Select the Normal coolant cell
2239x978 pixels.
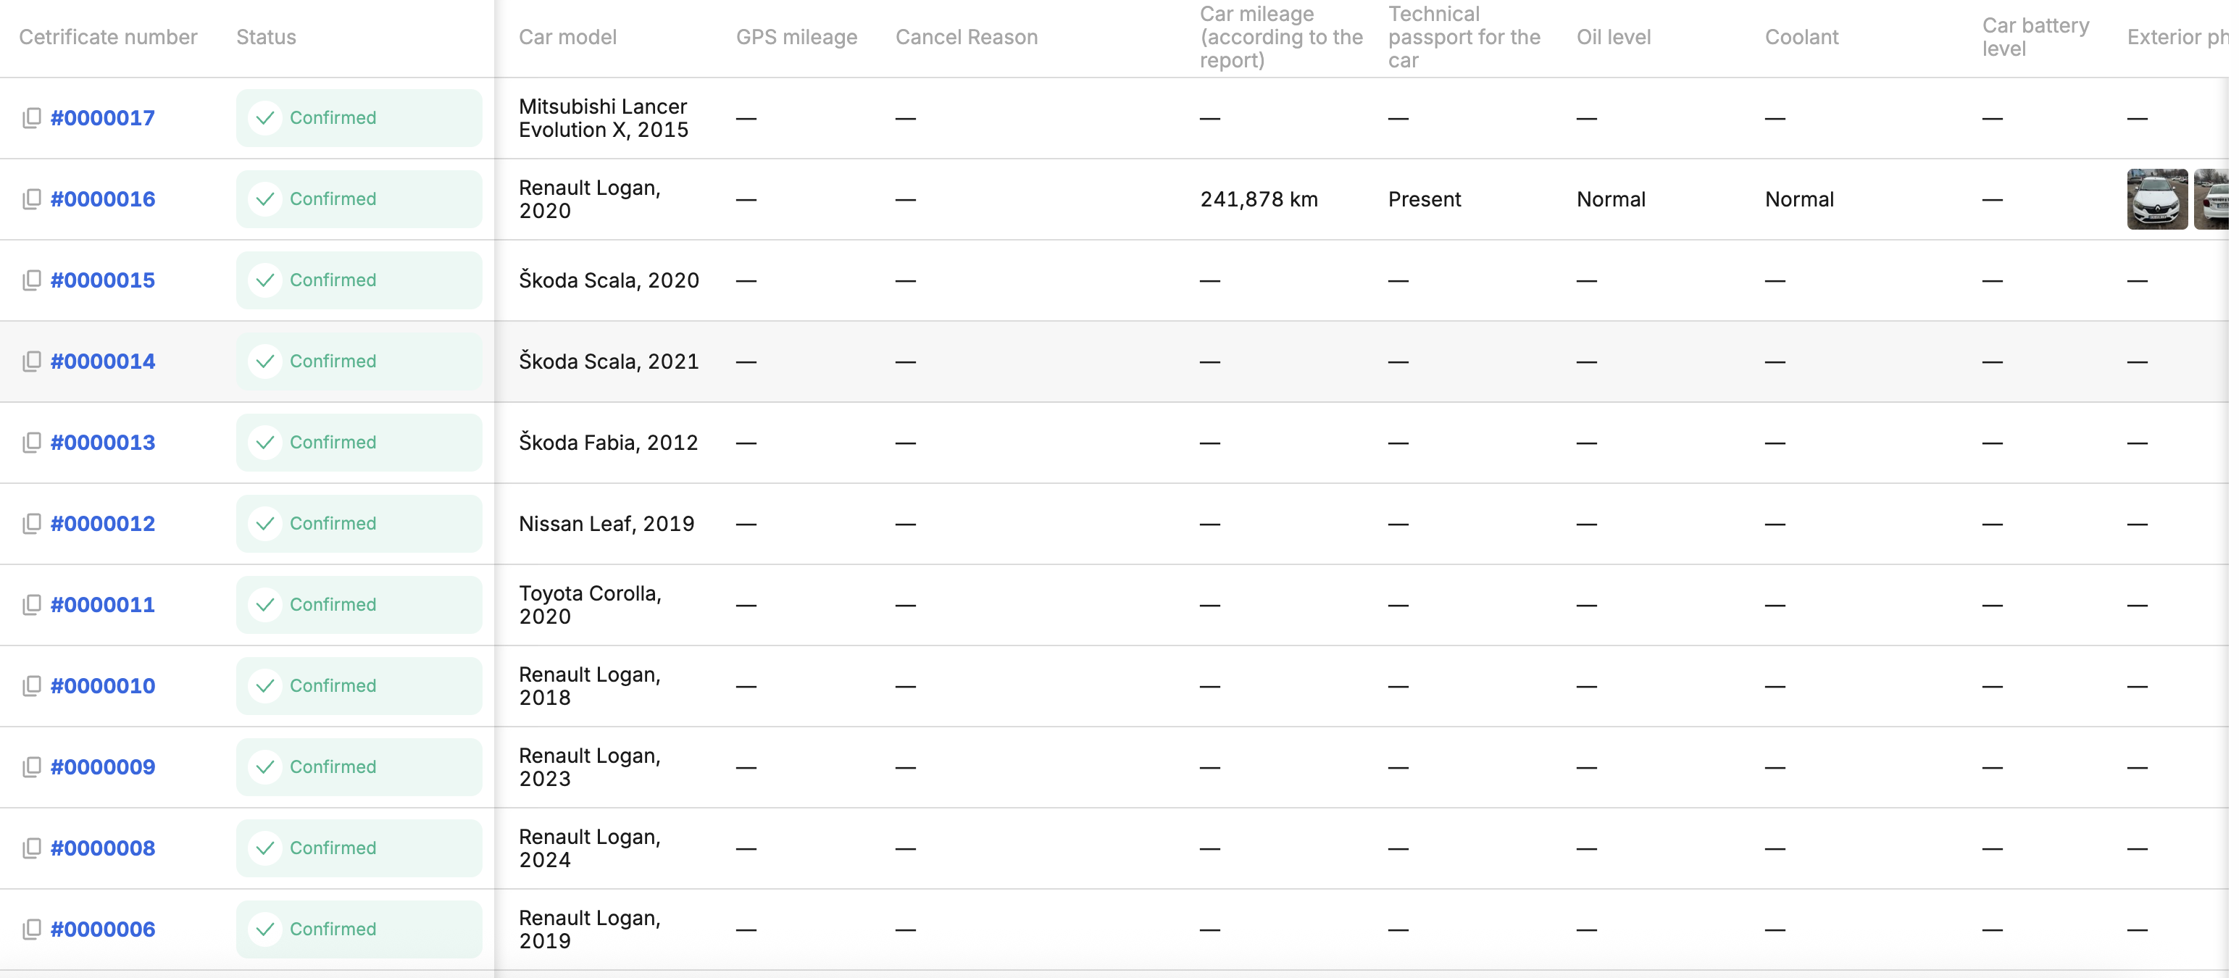click(1799, 199)
